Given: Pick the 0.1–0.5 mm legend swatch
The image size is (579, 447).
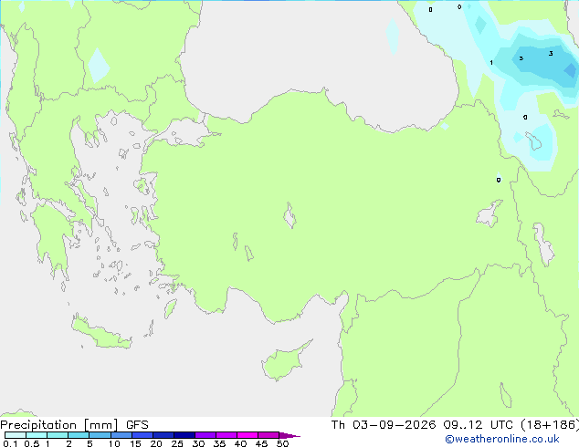Looking at the screenshot, I should 16,435.
